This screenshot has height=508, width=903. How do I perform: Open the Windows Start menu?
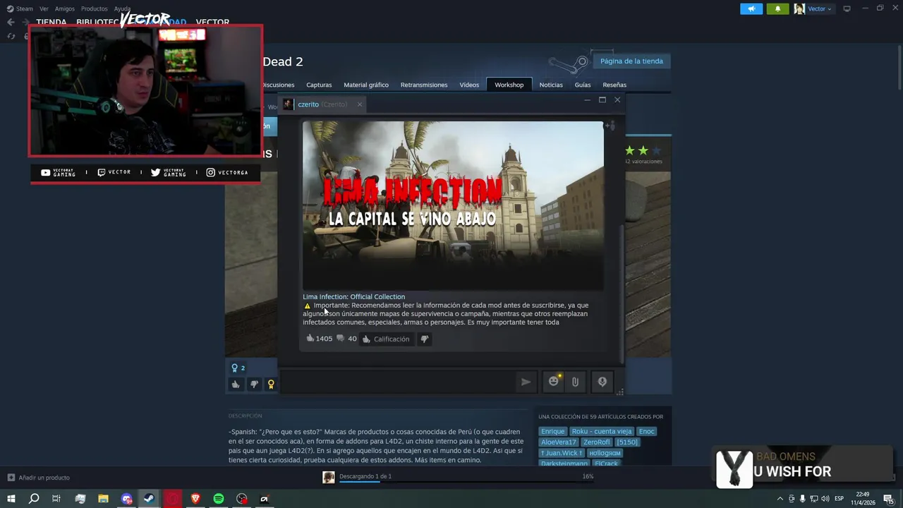(x=11, y=499)
